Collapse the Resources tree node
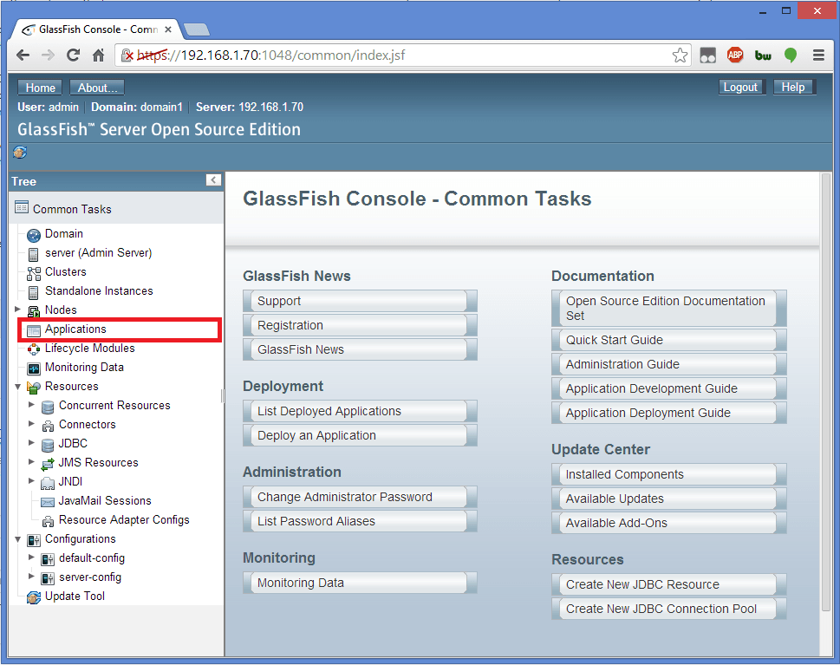840x665 pixels. coord(16,386)
